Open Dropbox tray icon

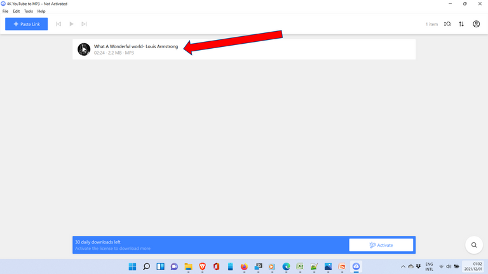click(x=418, y=266)
